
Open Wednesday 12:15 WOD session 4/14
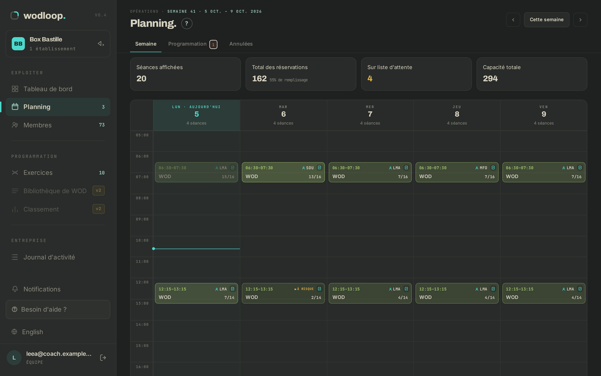click(370, 293)
